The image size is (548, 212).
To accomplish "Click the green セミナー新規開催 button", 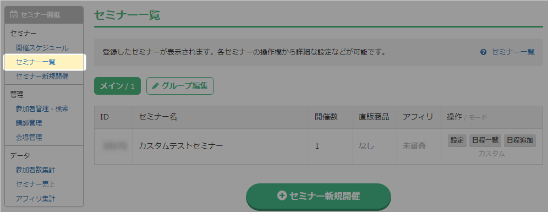I will (319, 197).
